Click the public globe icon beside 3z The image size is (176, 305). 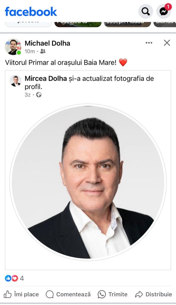[39, 95]
